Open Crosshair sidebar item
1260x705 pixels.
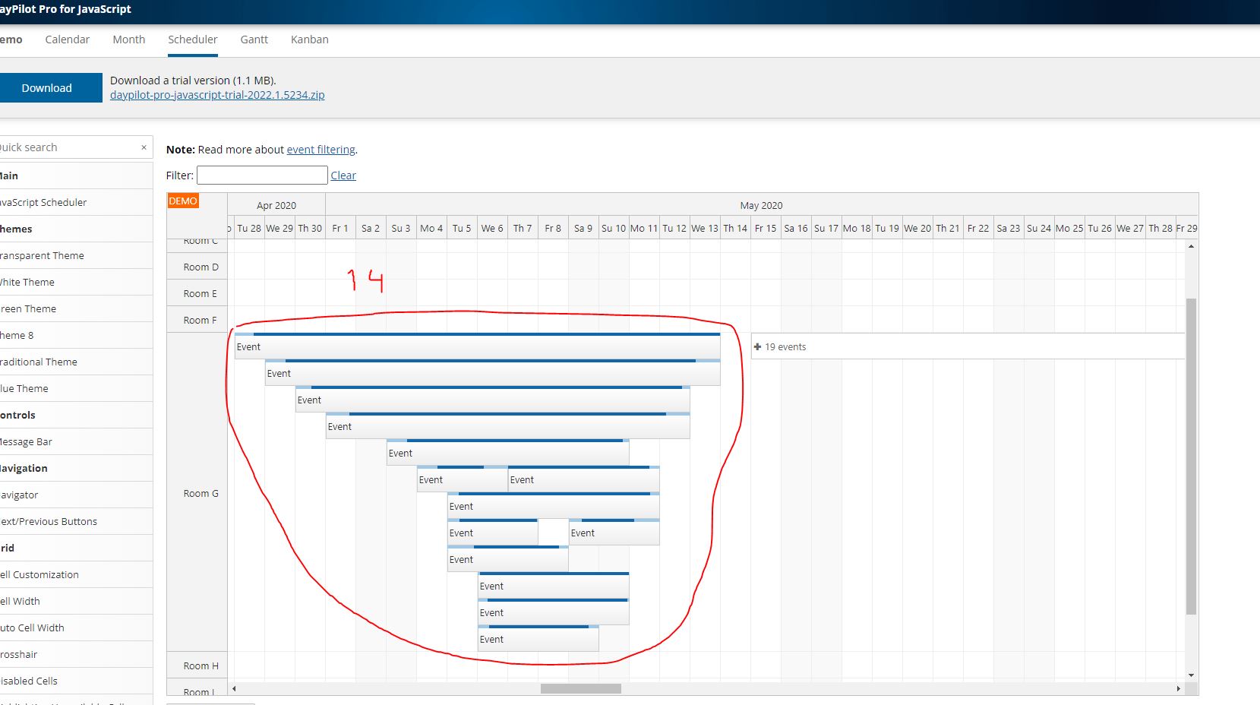point(76,654)
